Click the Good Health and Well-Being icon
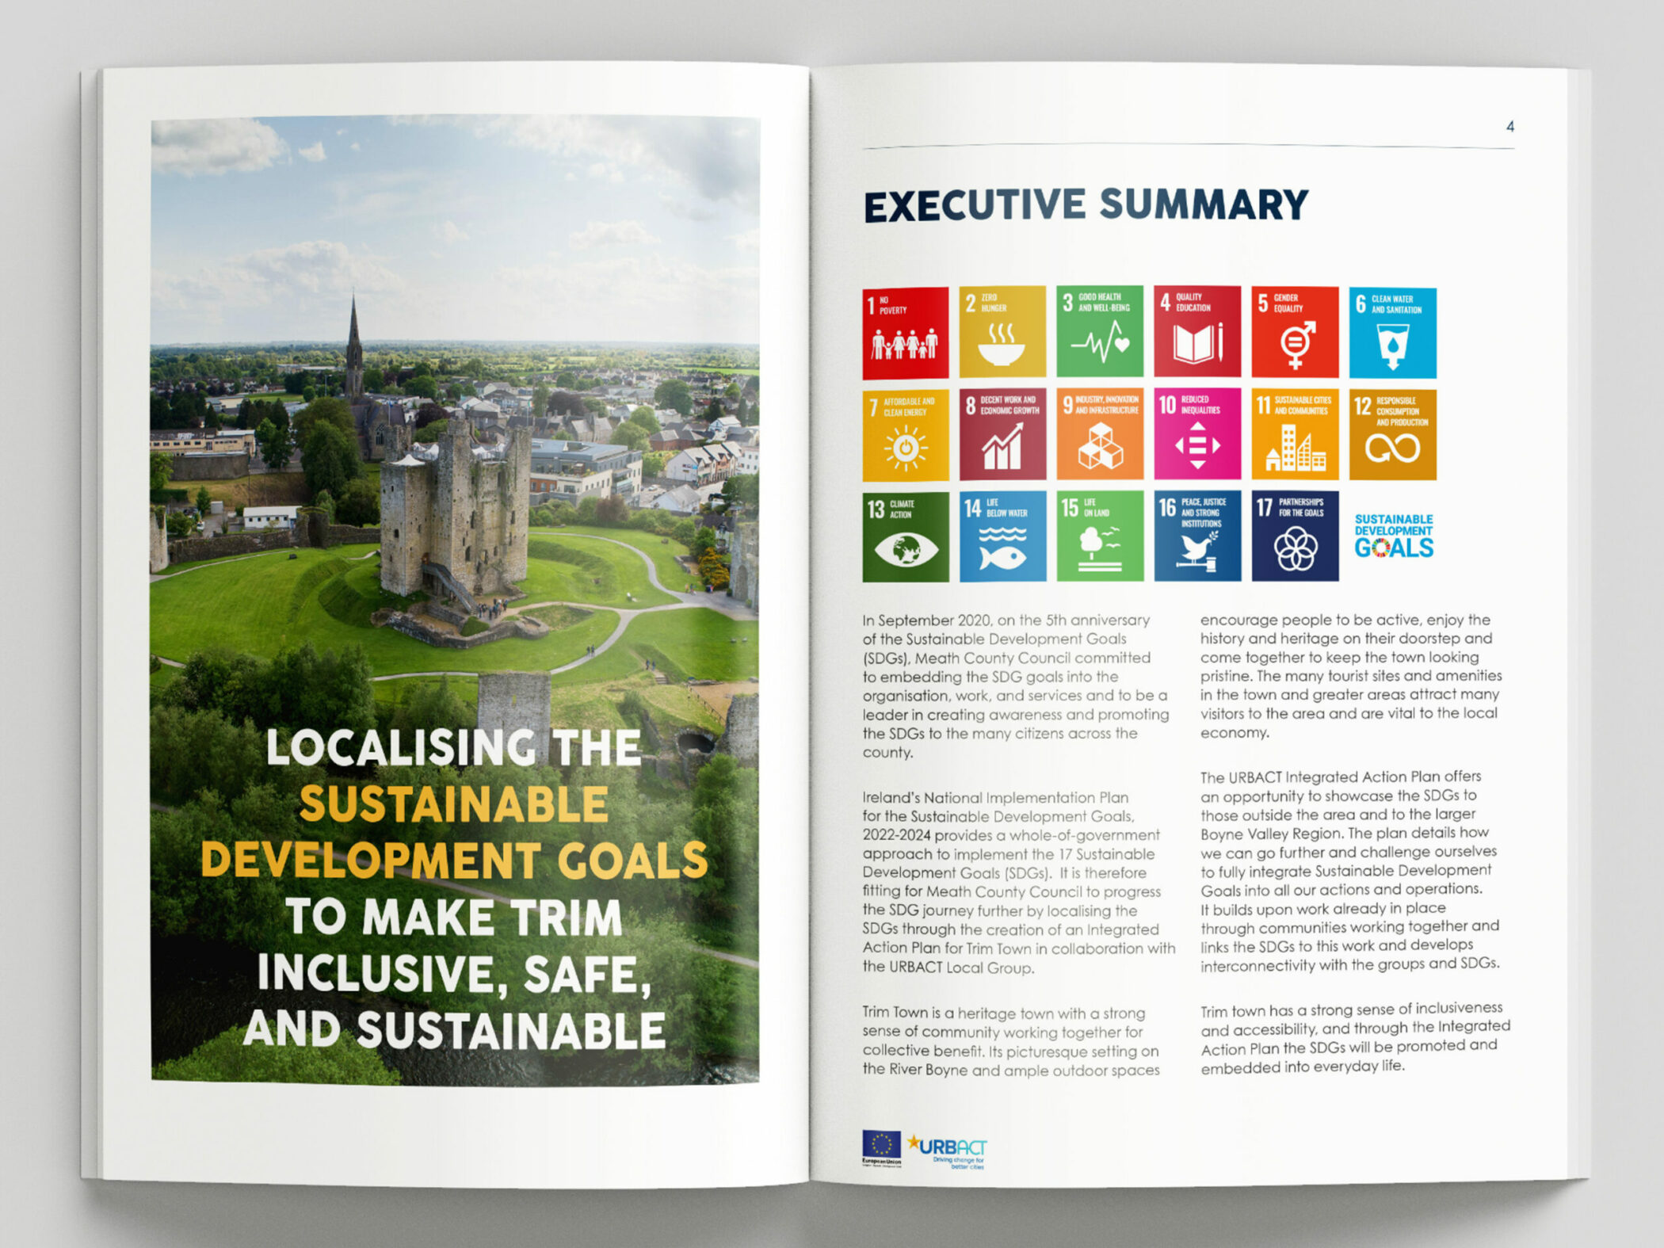Screen dimensions: 1664x1248 click(x=1100, y=331)
